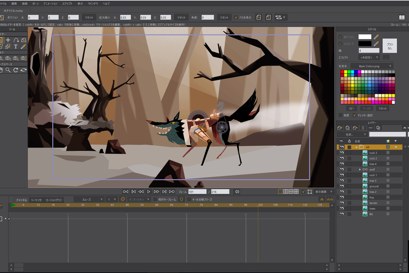Switch to the モーショングラフ tab

click(x=54, y=200)
